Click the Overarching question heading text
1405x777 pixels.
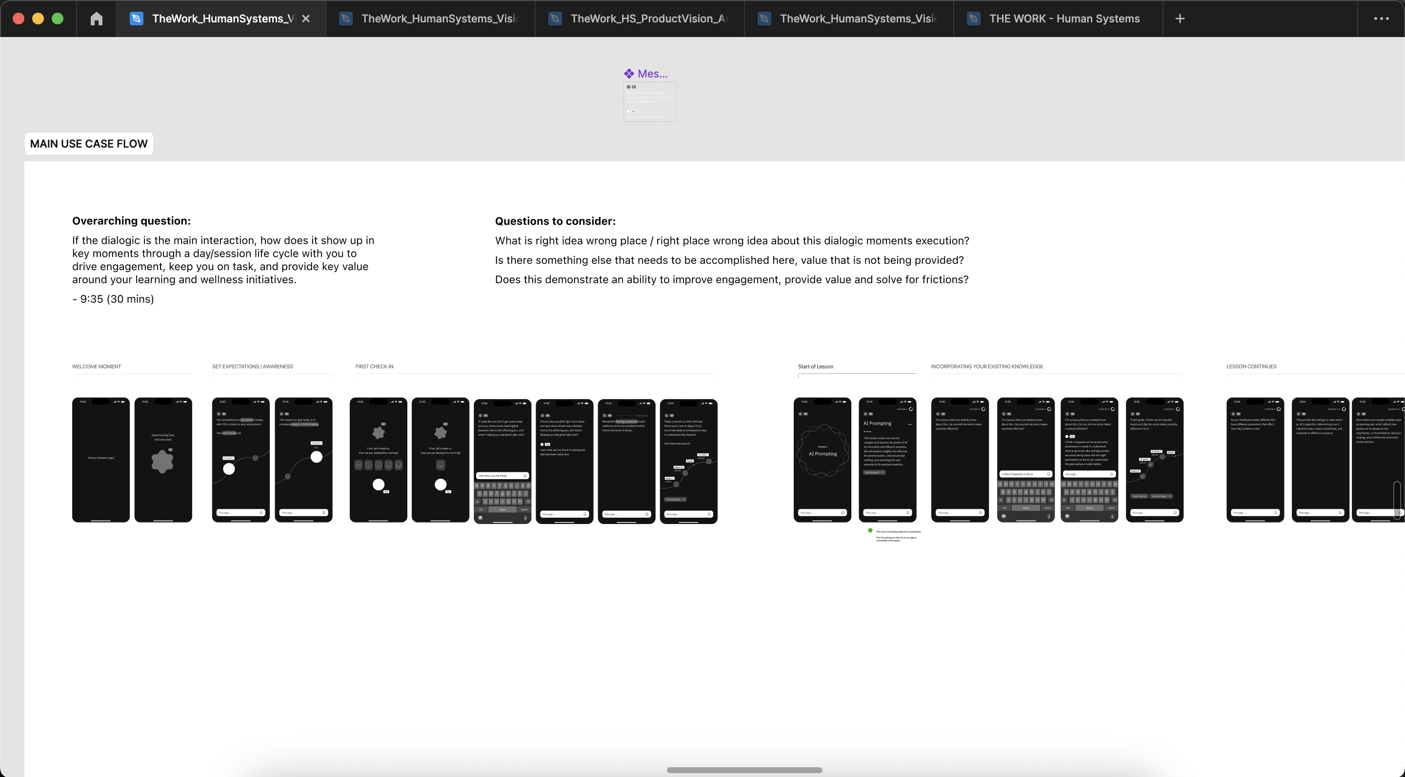(x=131, y=221)
